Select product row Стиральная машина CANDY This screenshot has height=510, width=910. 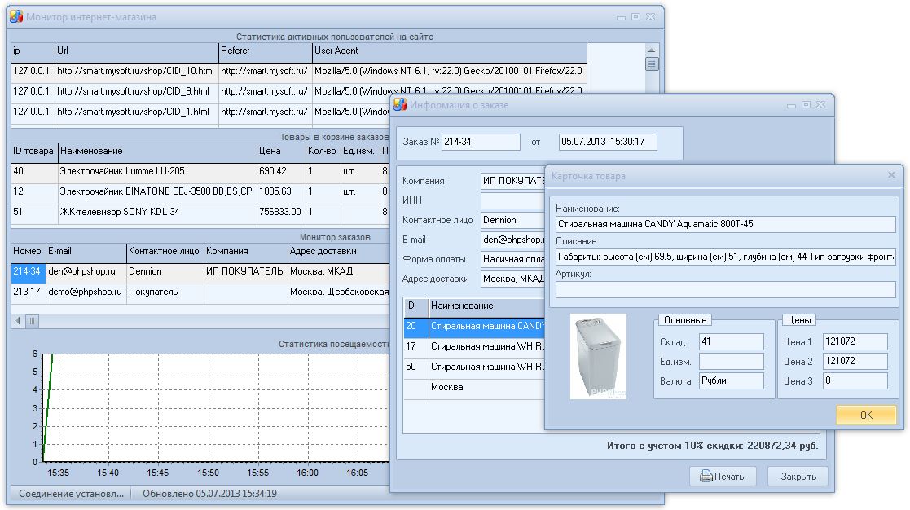point(481,325)
